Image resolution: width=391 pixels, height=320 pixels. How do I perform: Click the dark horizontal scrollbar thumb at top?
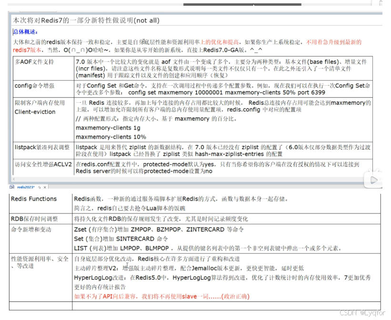pos(242,4)
